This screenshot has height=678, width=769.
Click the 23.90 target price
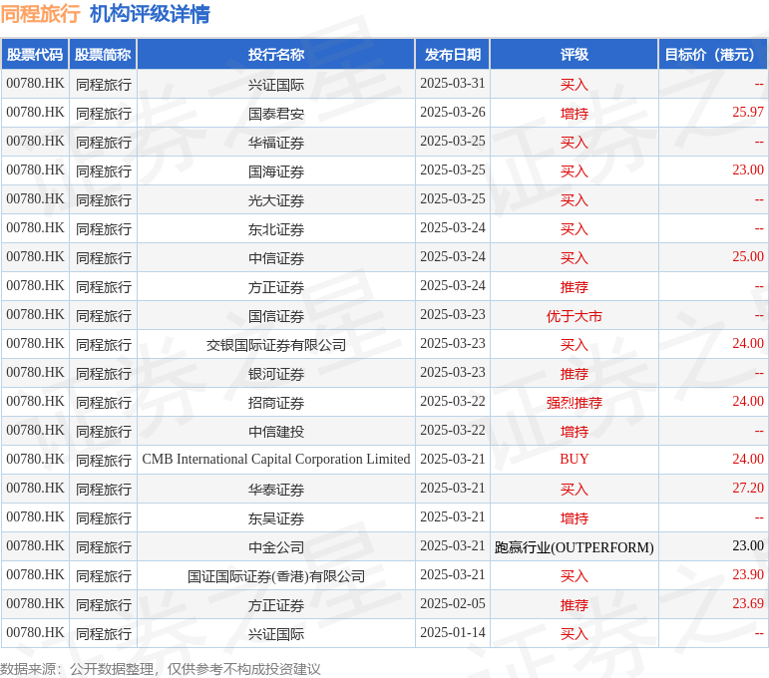[x=748, y=575]
